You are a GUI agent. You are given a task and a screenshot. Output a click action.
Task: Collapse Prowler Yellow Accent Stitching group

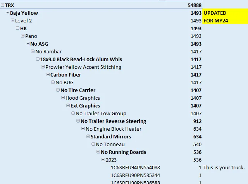43,67
